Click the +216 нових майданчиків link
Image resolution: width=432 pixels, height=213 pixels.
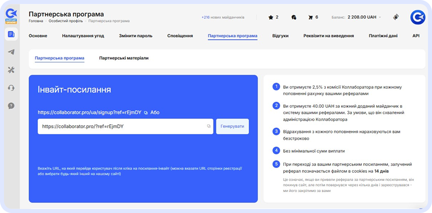click(x=223, y=17)
